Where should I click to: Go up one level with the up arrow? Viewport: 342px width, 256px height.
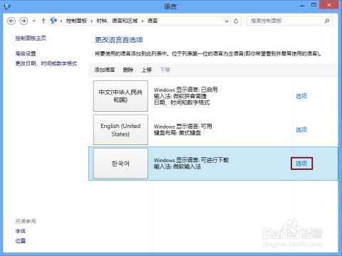coord(43,21)
